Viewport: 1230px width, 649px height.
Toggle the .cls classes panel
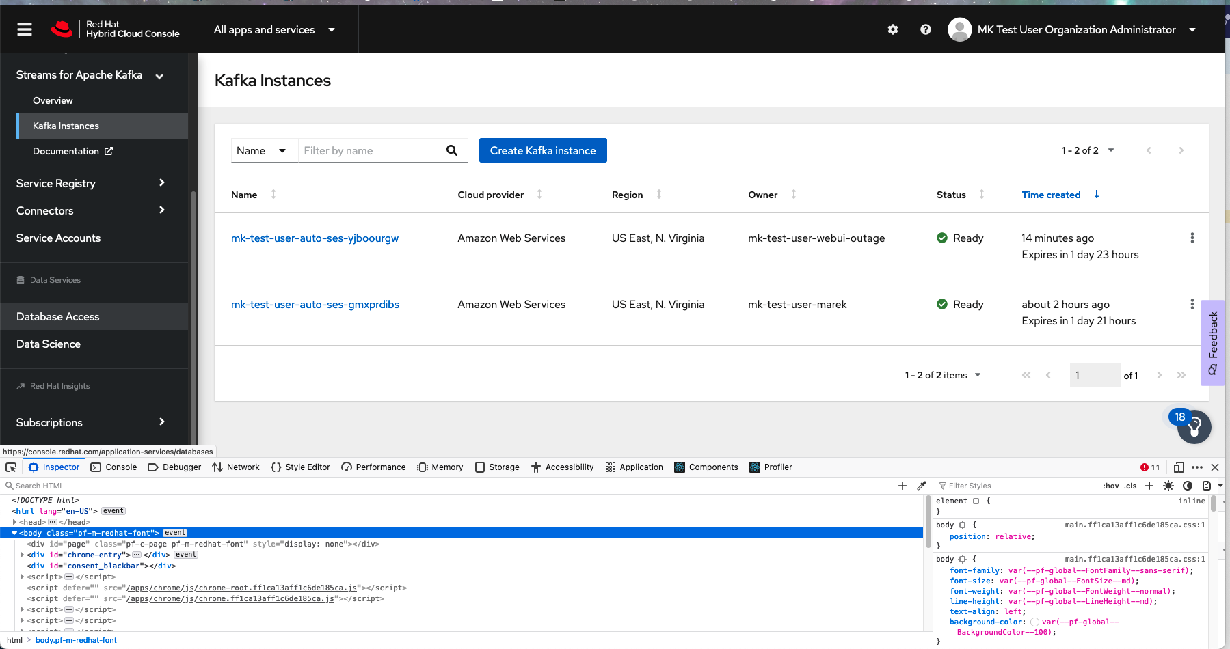click(1130, 486)
